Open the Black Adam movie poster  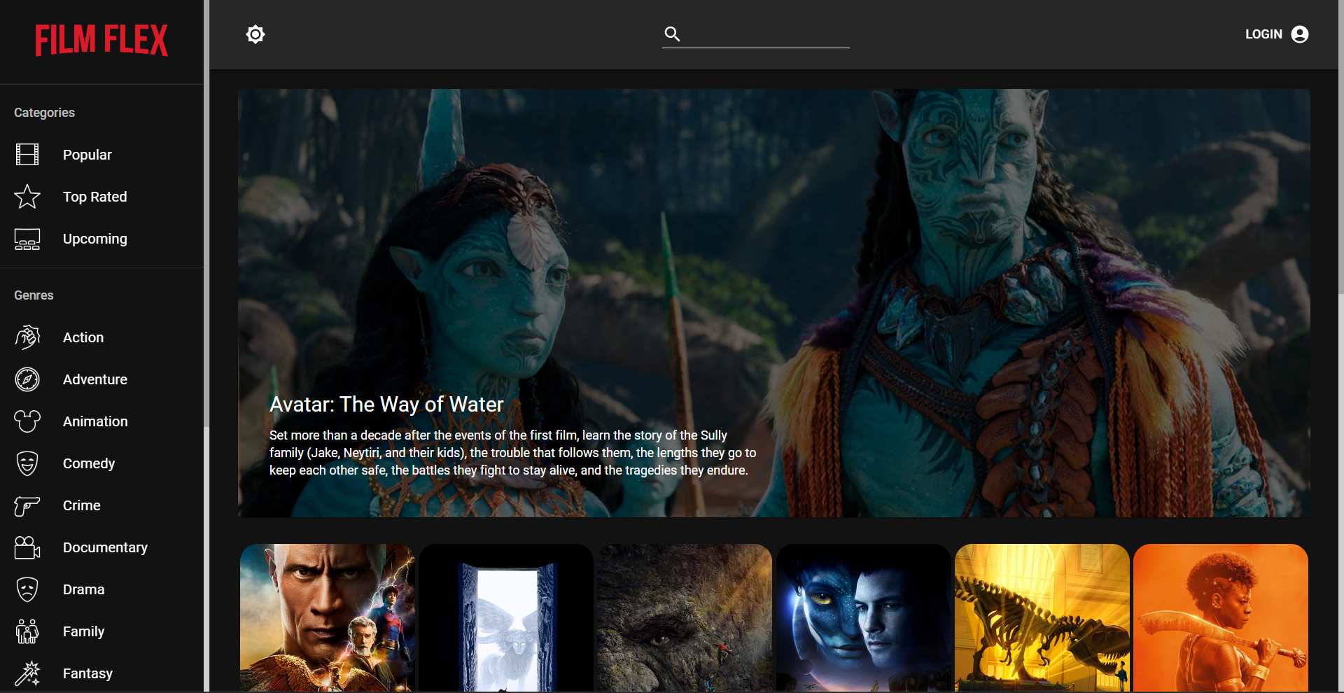pyautogui.click(x=328, y=618)
